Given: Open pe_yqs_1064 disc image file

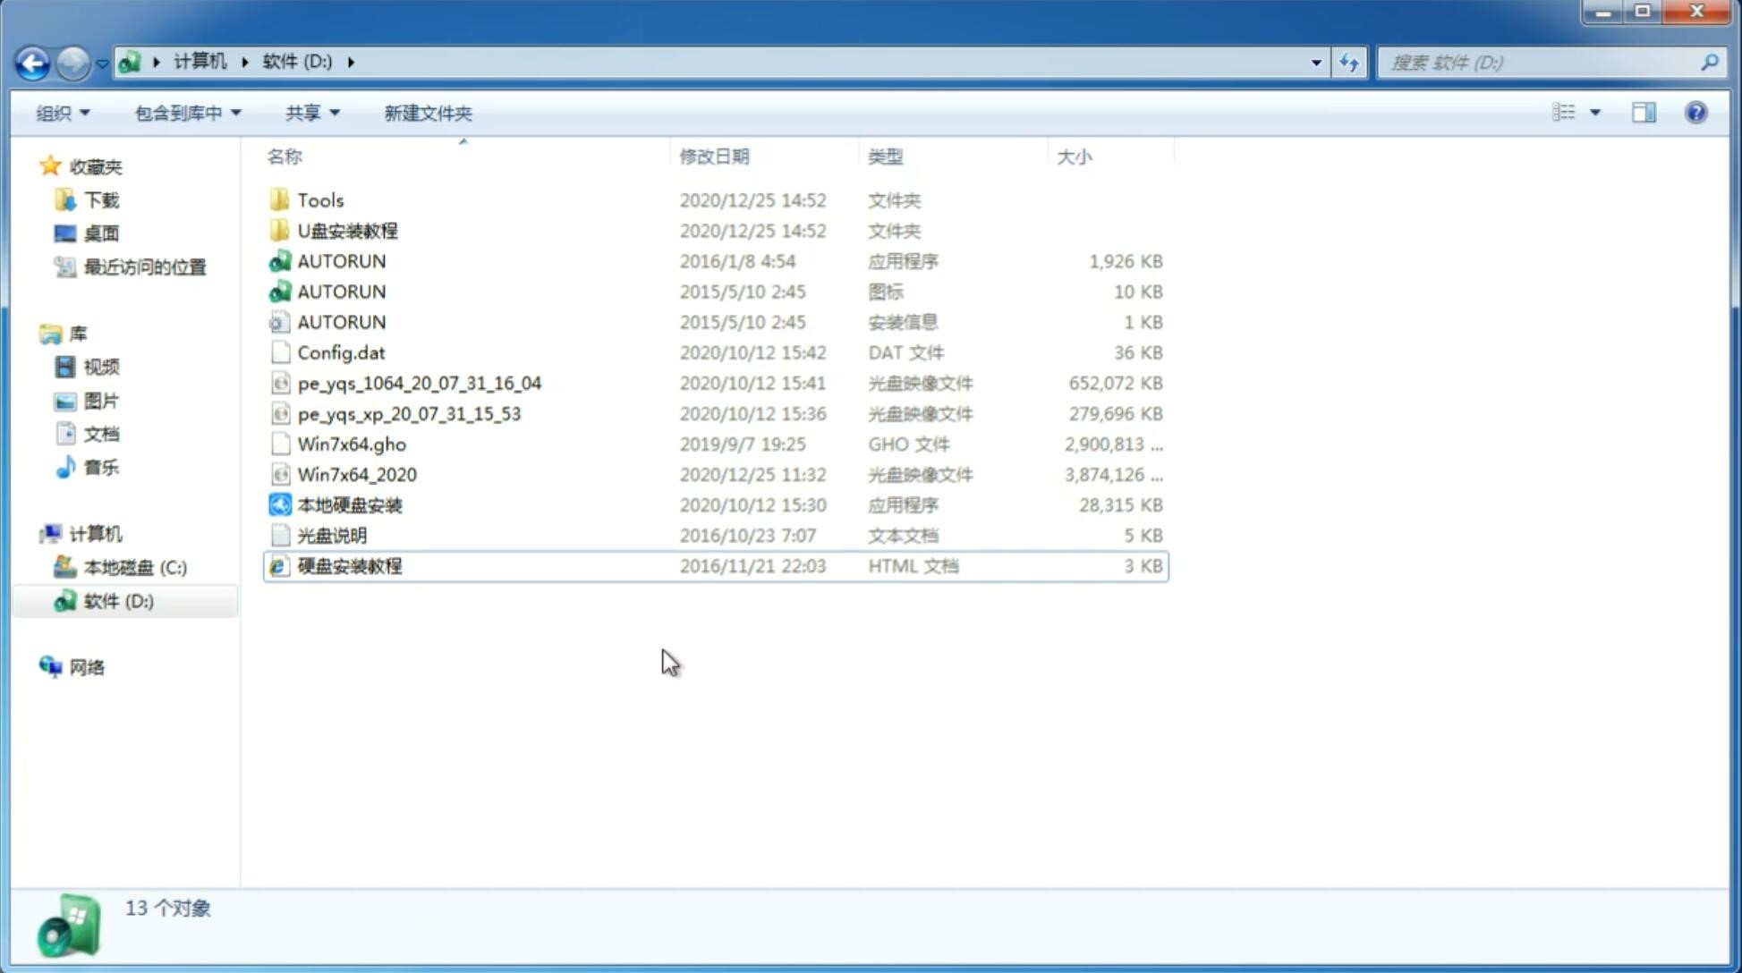Looking at the screenshot, I should click(420, 383).
